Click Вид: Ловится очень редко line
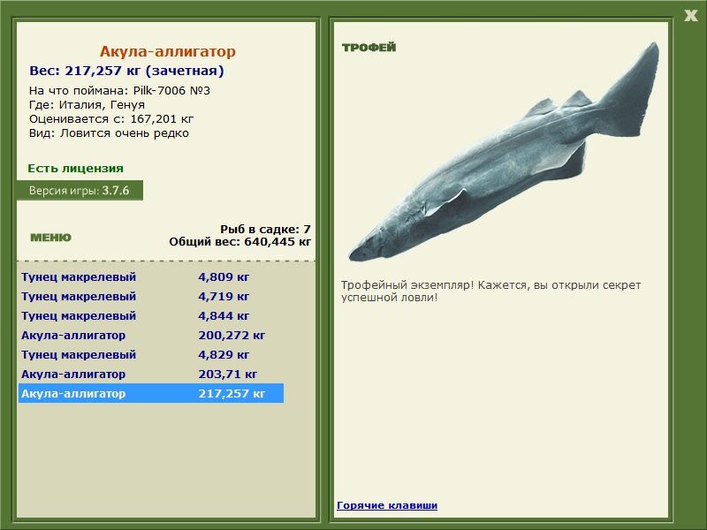This screenshot has width=707, height=530. (109, 133)
